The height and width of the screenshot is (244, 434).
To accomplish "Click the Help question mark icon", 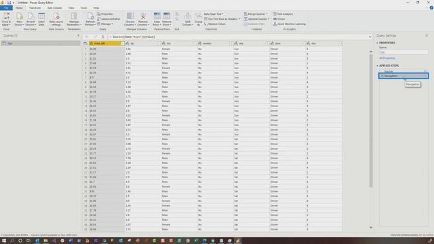I will tap(431, 7).
